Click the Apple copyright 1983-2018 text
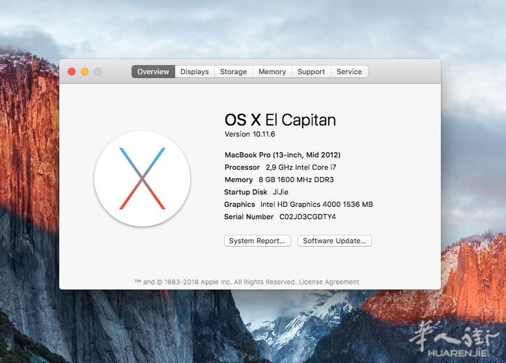The image size is (506, 363). click(216, 282)
